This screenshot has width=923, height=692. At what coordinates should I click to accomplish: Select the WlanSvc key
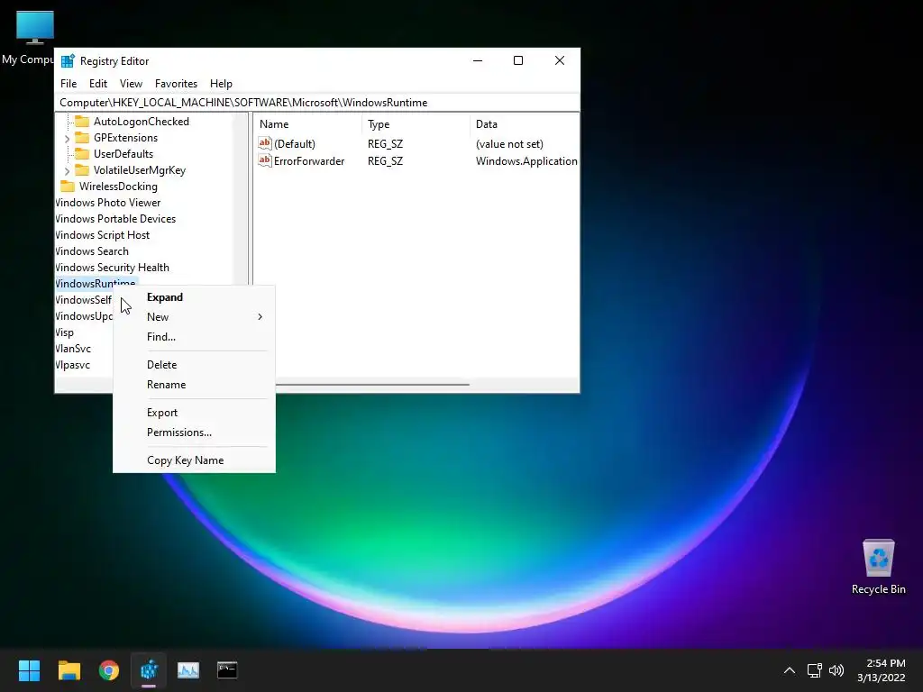(x=73, y=349)
